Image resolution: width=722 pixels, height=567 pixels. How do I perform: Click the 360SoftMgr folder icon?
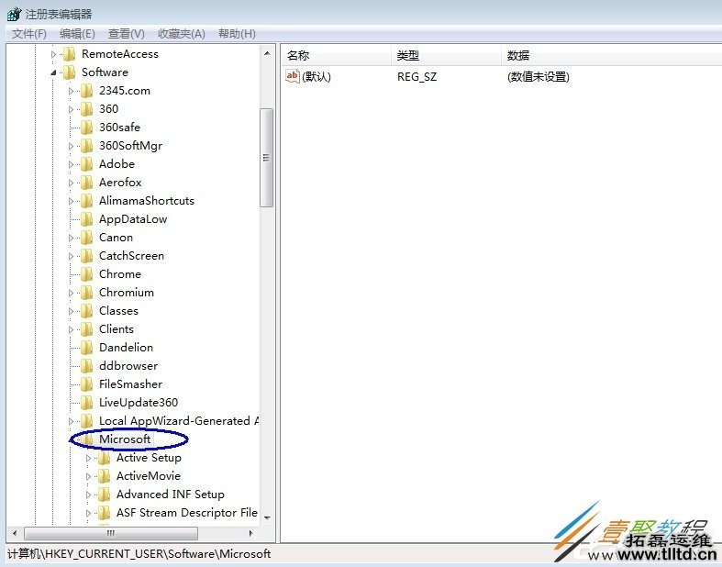point(86,146)
